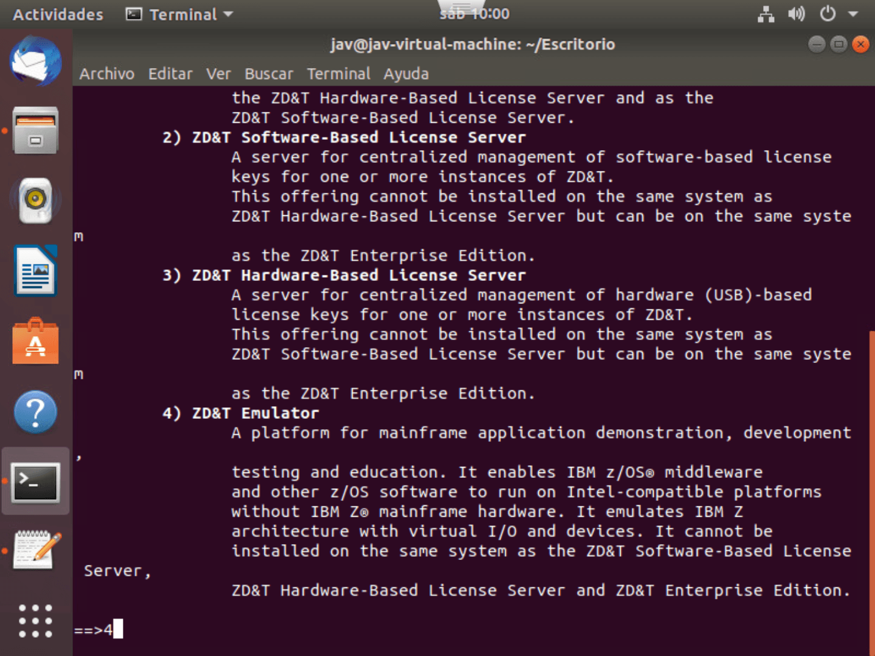Screen dimensions: 875x656
Task: Open the power system menu arrow
Action: coord(853,14)
